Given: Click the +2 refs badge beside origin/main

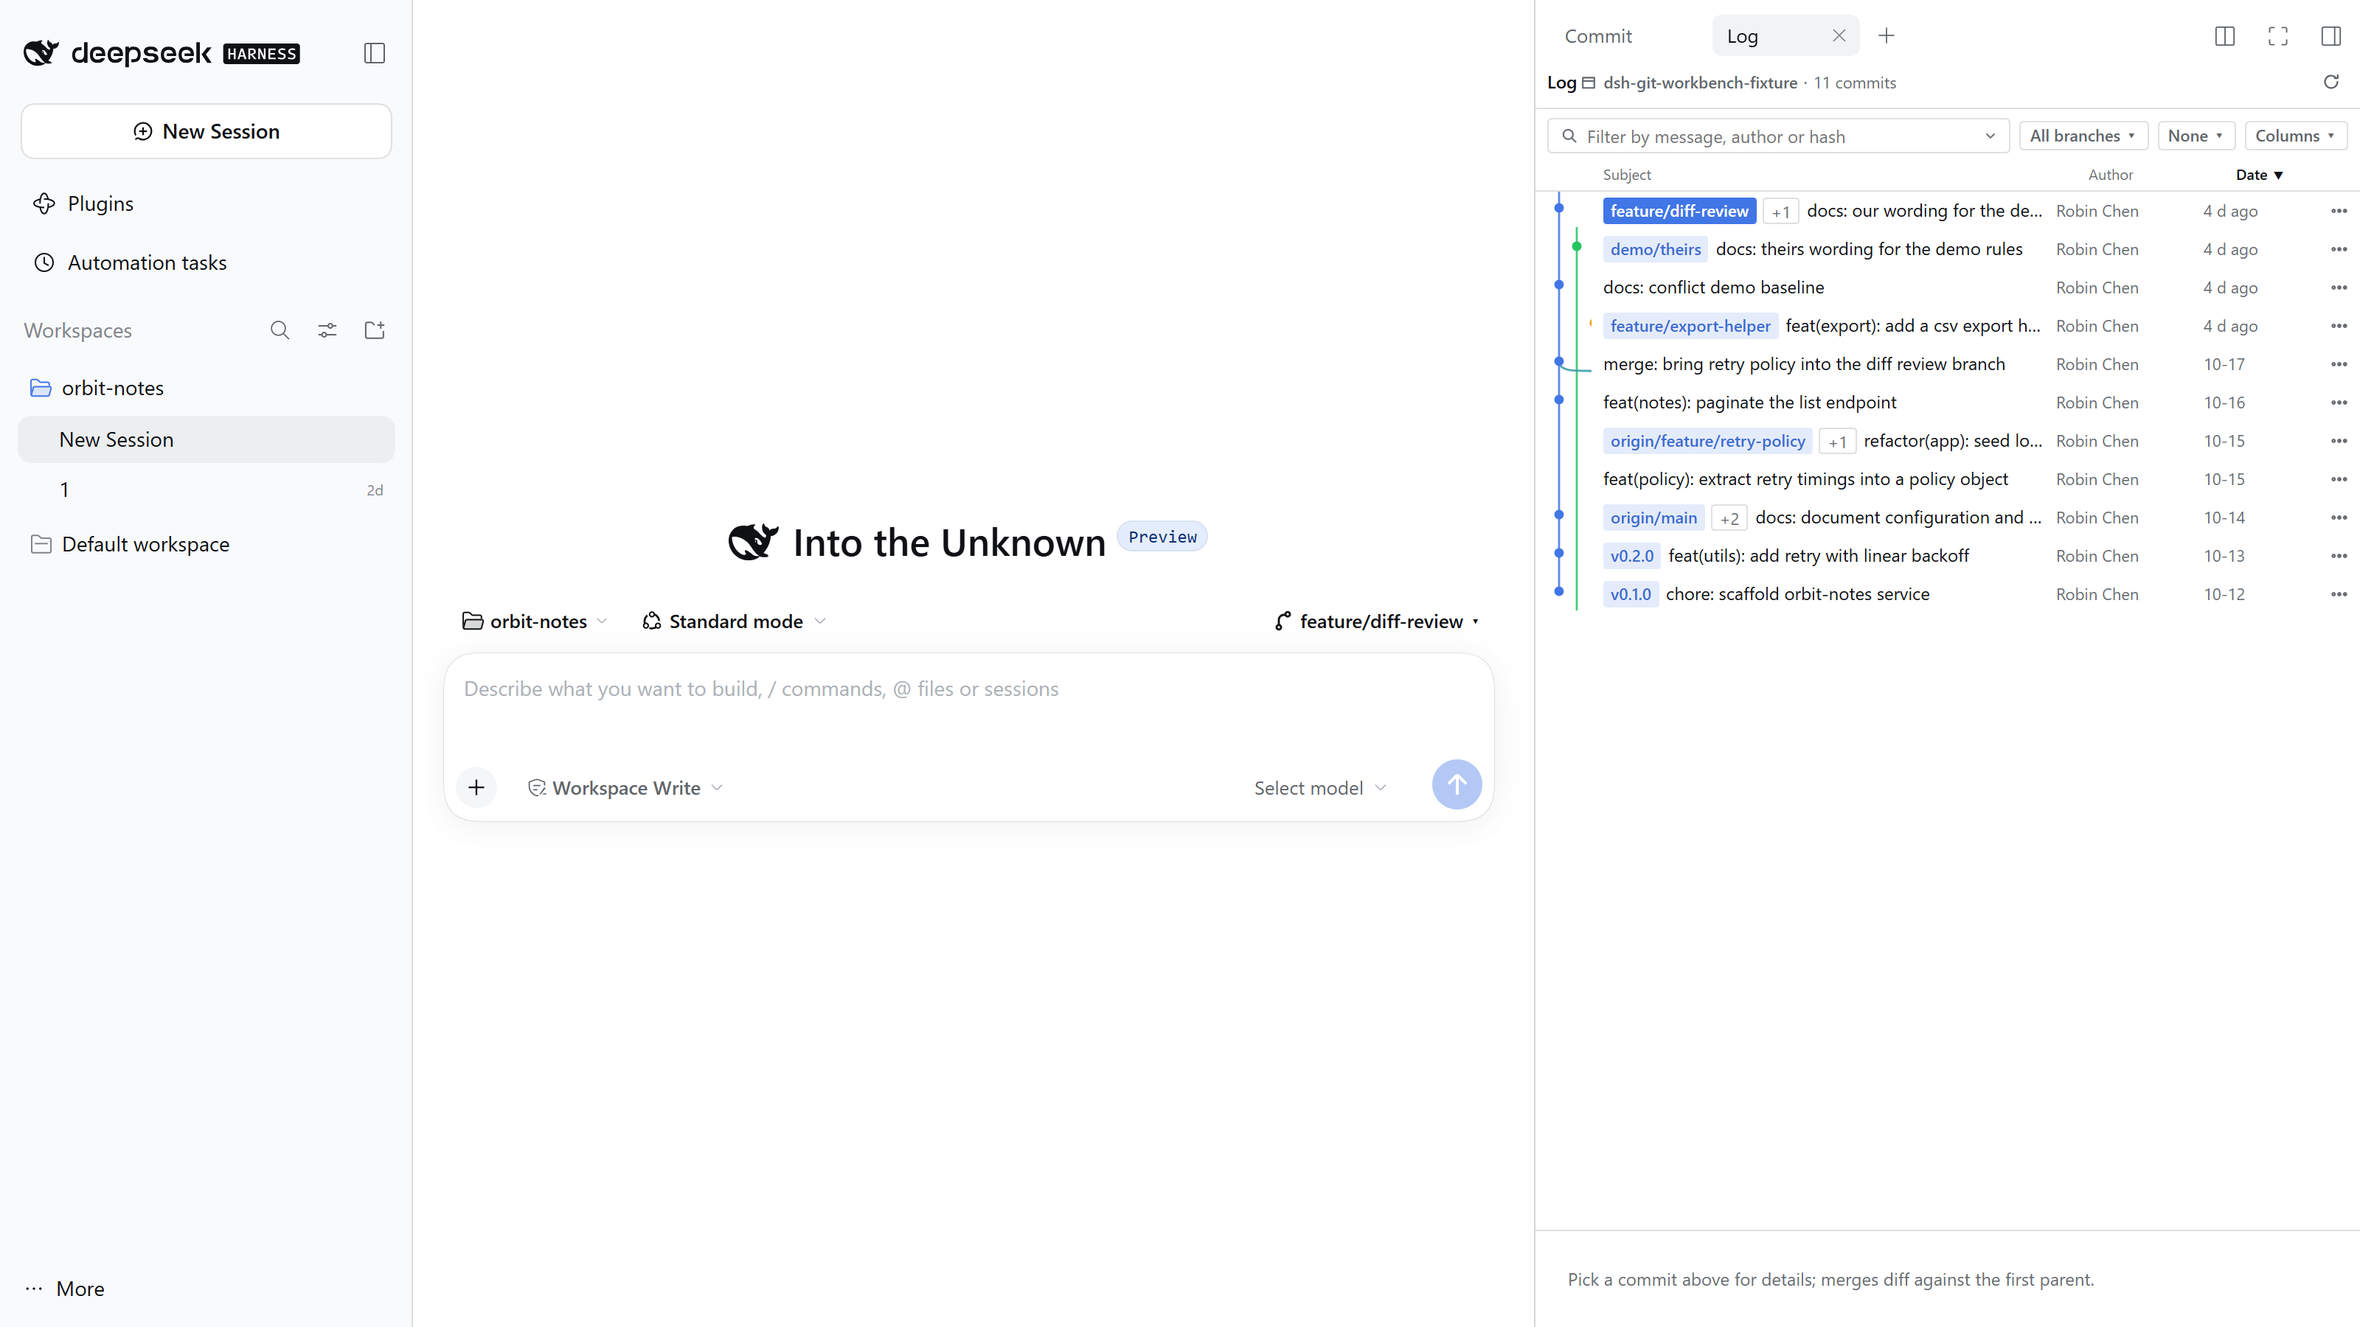Looking at the screenshot, I should coord(1729,518).
